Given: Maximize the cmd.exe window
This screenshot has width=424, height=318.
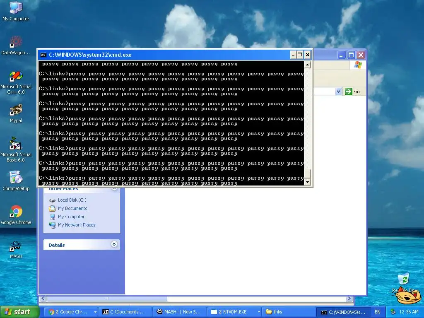Looking at the screenshot, I should coord(300,55).
